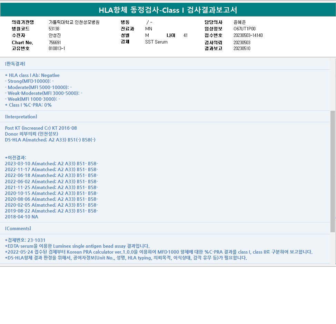The width and height of the screenshot is (336, 324).
Task: Click the 'Moderate(MFI 5000-10000)' result line
Action: [38, 87]
